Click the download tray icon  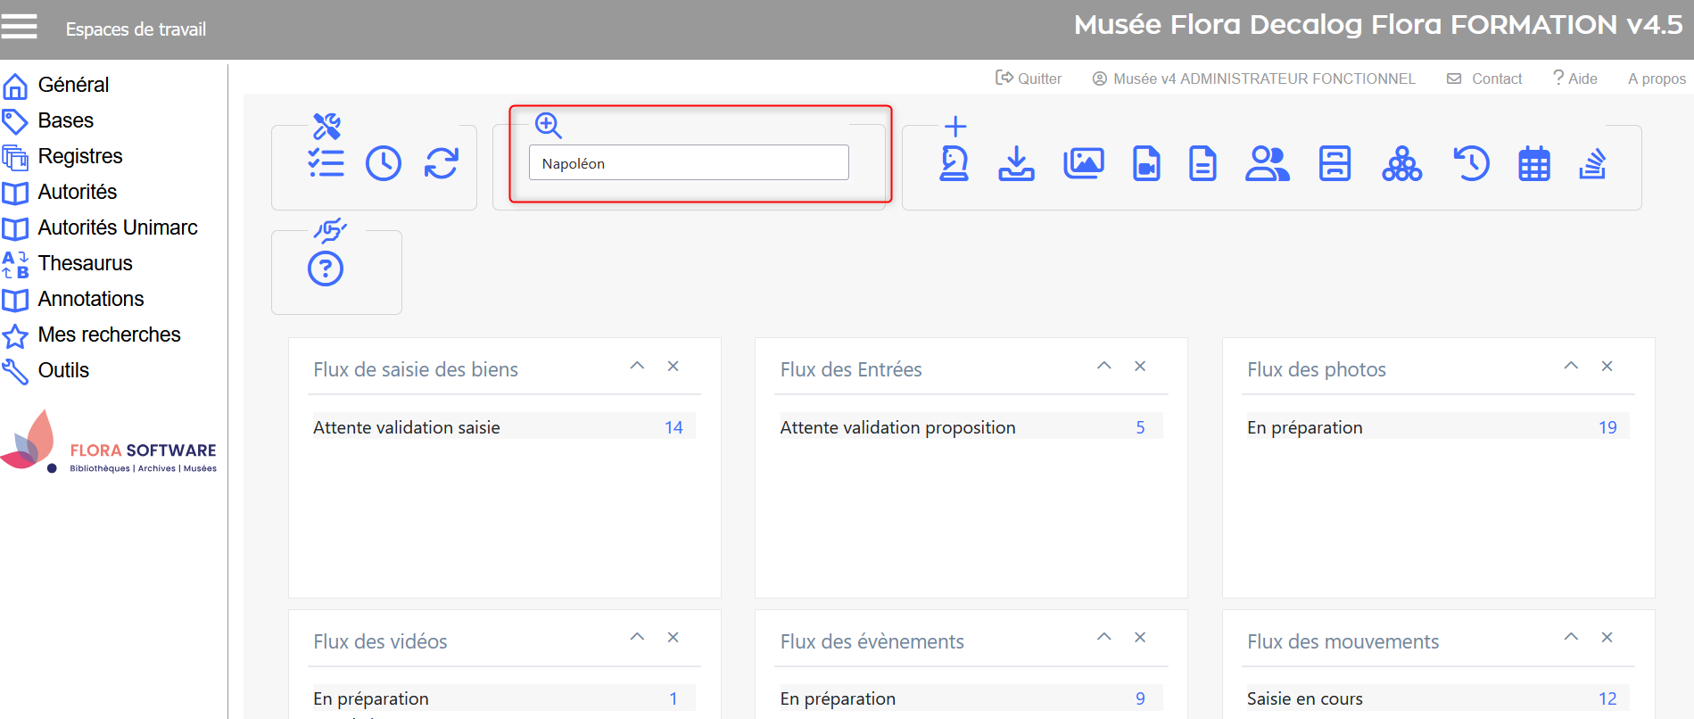pos(1016,163)
